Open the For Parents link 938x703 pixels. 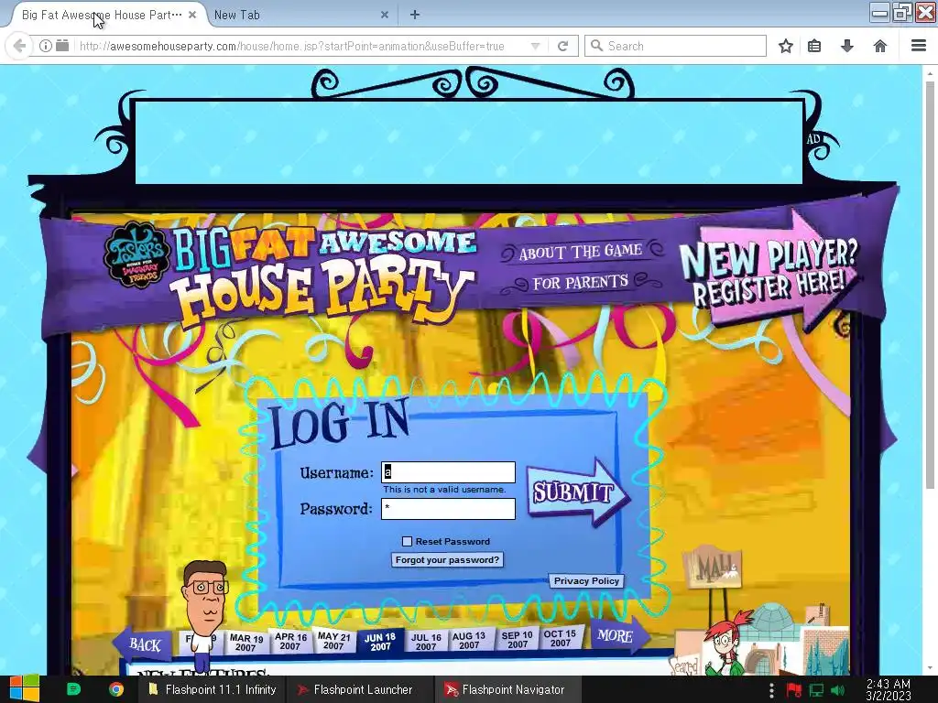tap(581, 282)
